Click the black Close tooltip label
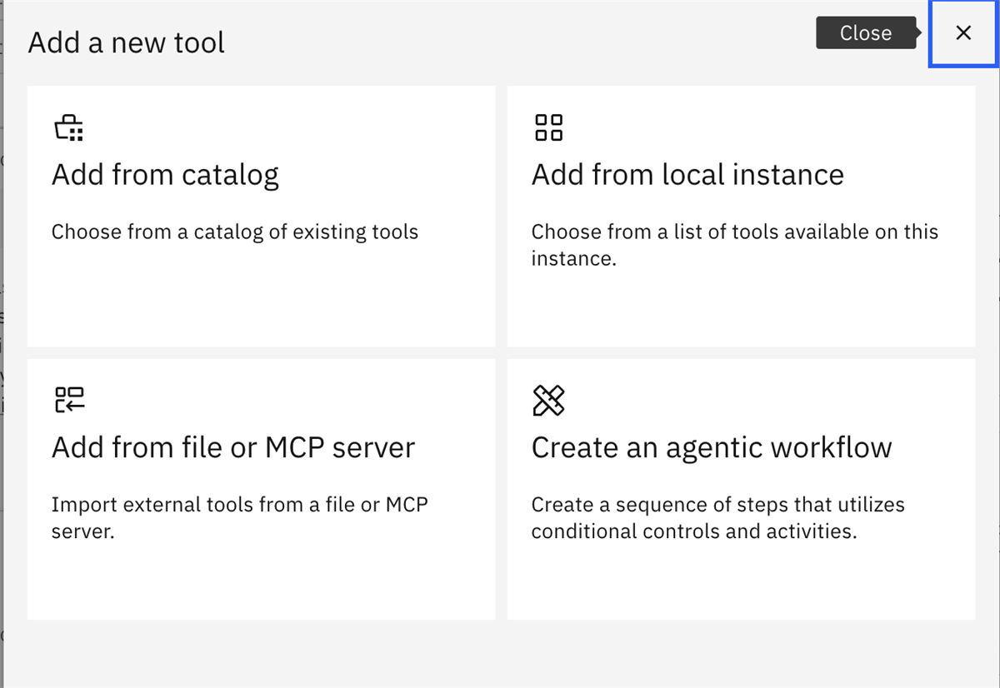1000x688 pixels. point(866,33)
